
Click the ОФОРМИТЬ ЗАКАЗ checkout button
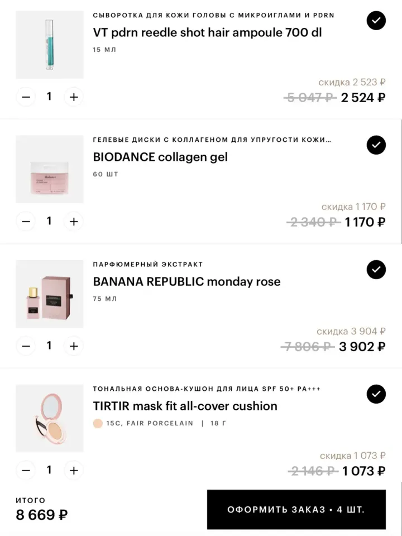click(x=296, y=509)
